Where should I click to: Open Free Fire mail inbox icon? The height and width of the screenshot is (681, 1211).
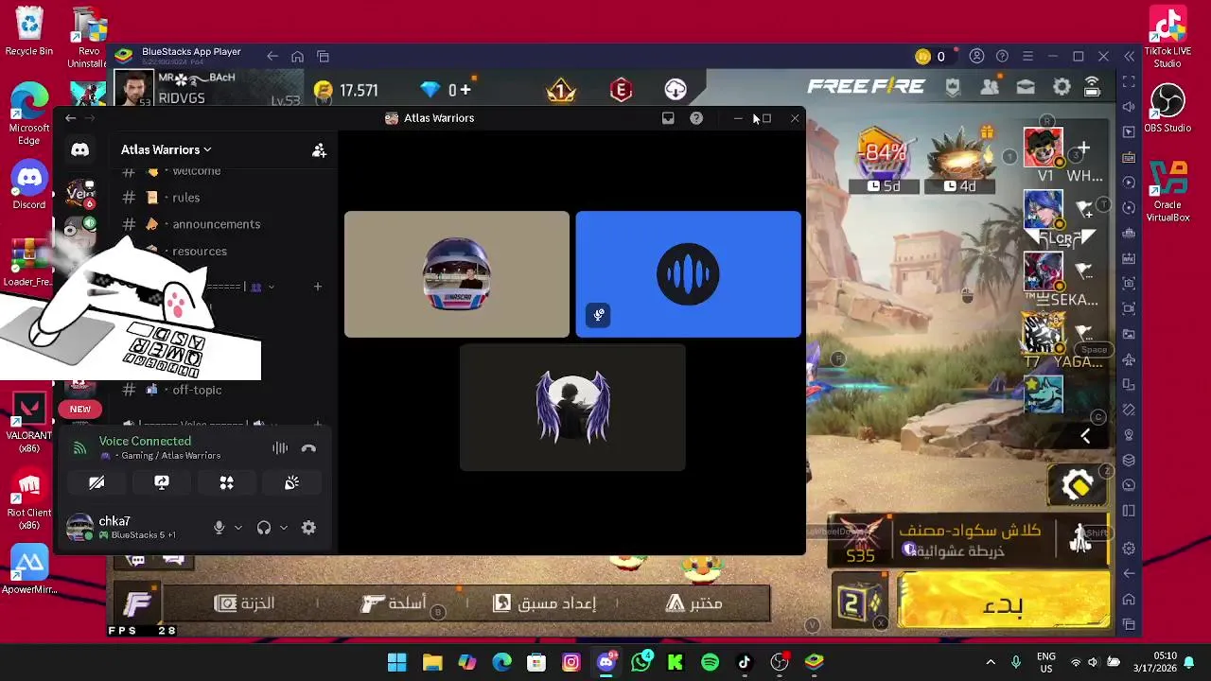click(x=1026, y=87)
